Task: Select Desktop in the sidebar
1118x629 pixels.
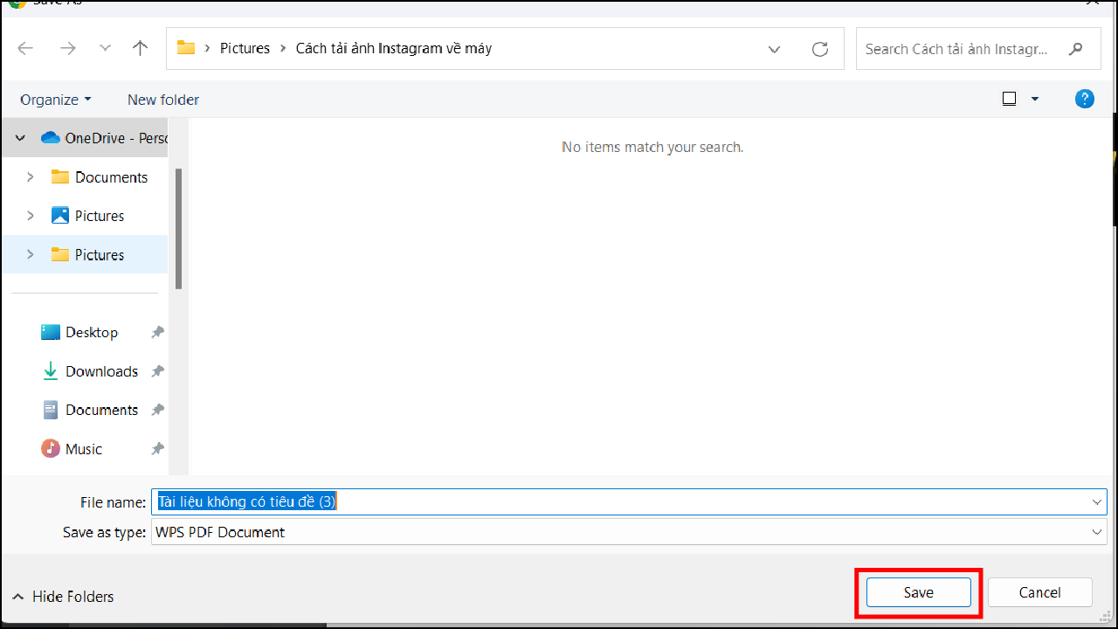Action: point(91,332)
